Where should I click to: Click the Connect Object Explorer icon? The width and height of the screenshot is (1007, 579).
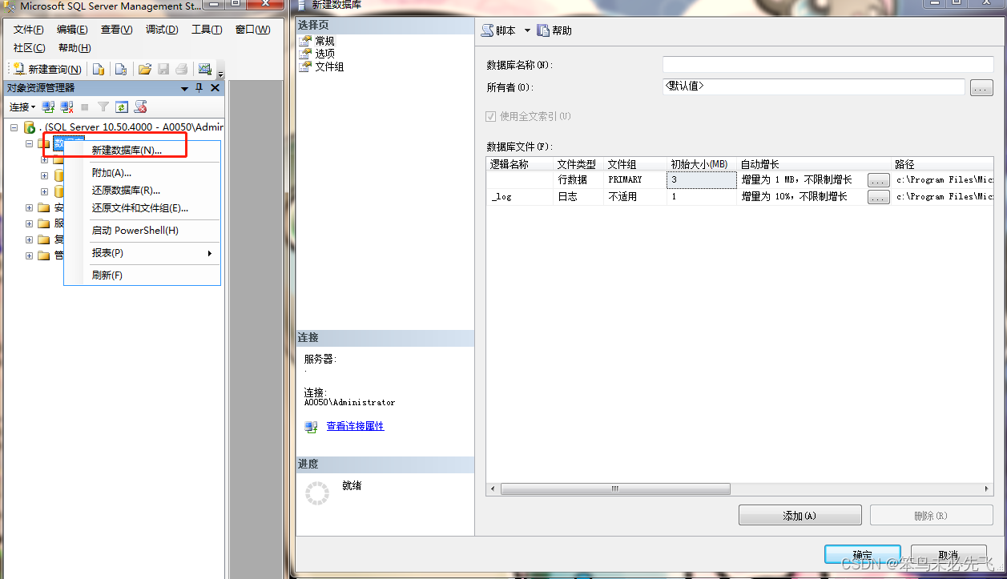[x=48, y=107]
